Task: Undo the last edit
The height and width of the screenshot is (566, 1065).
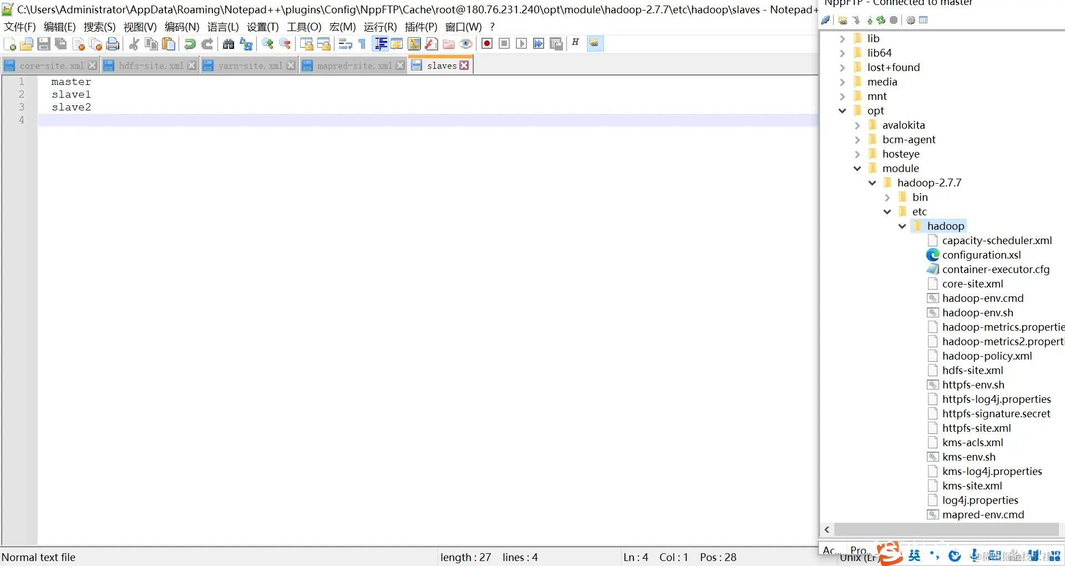Action: 190,44
